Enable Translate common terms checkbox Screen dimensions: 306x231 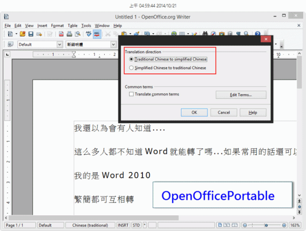point(131,94)
